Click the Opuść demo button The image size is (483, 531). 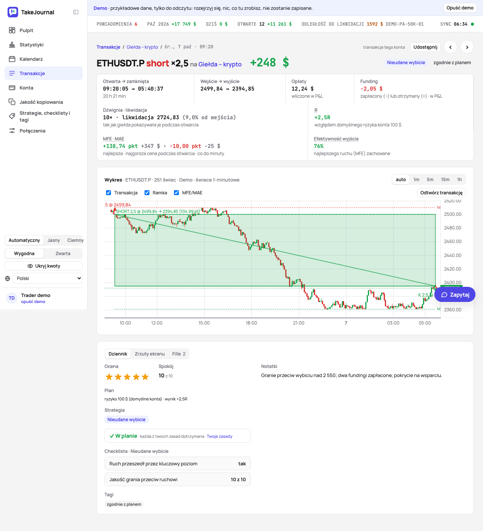point(460,8)
